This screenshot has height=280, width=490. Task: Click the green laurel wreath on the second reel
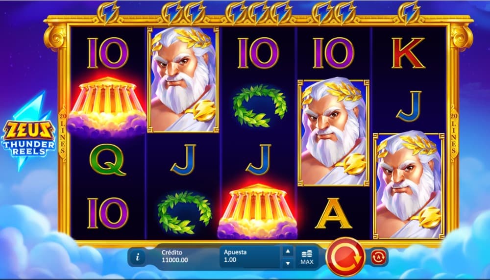tap(184, 213)
